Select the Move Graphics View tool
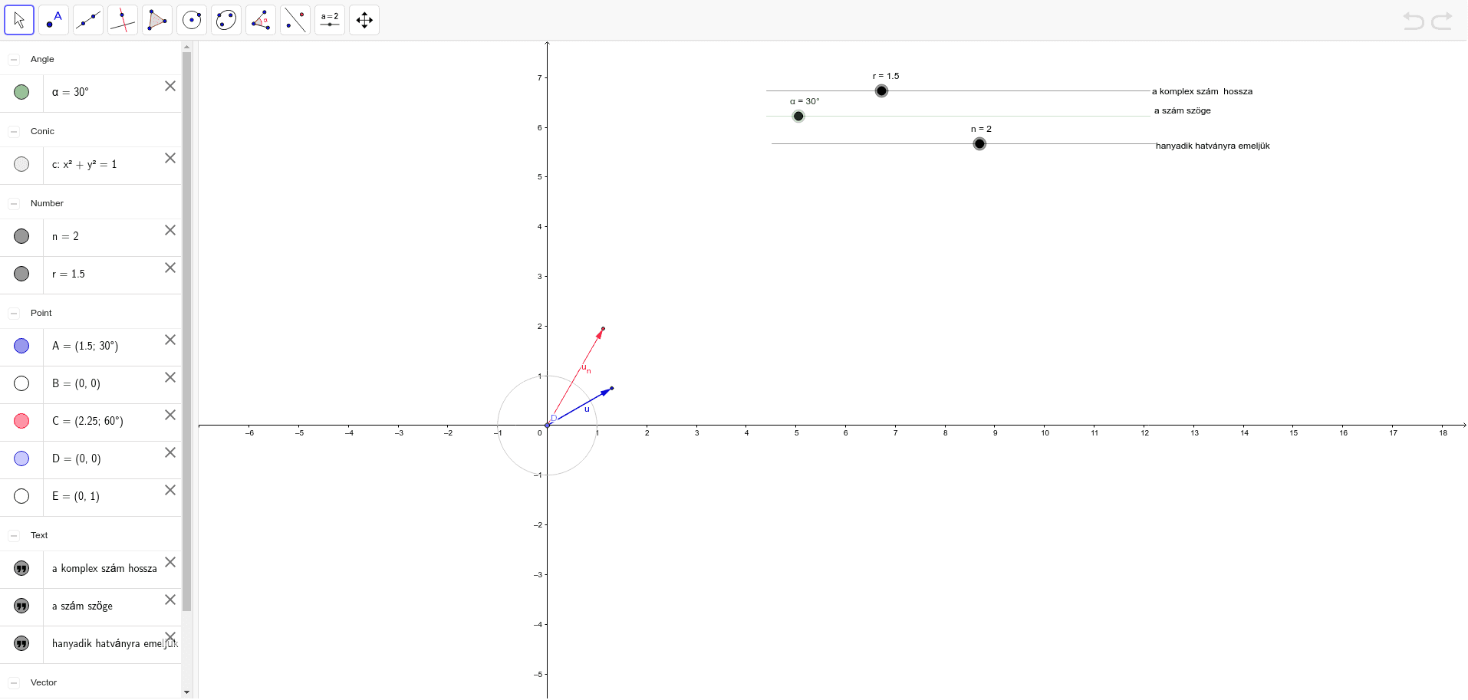Image resolution: width=1468 pixels, height=700 pixels. (x=364, y=19)
